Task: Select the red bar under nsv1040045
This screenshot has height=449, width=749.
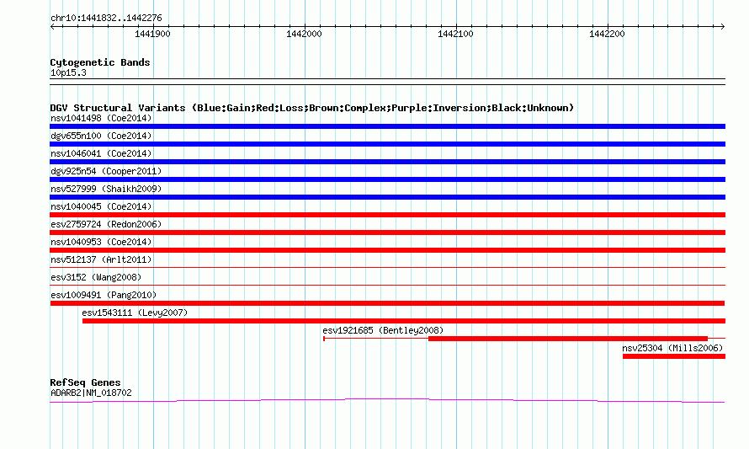Action: [x=387, y=215]
